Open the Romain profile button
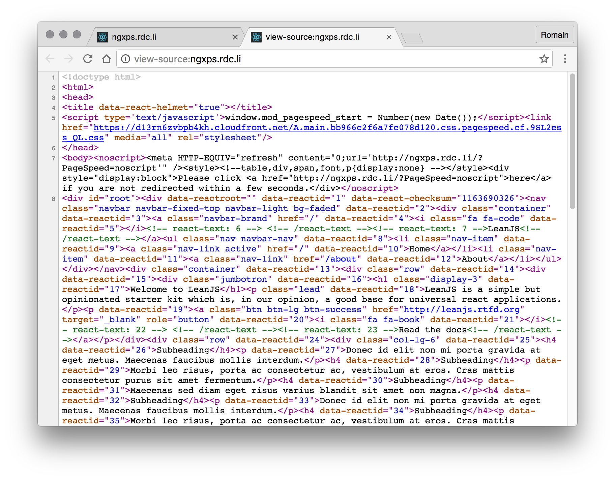Image resolution: width=615 pixels, height=480 pixels. tap(554, 35)
